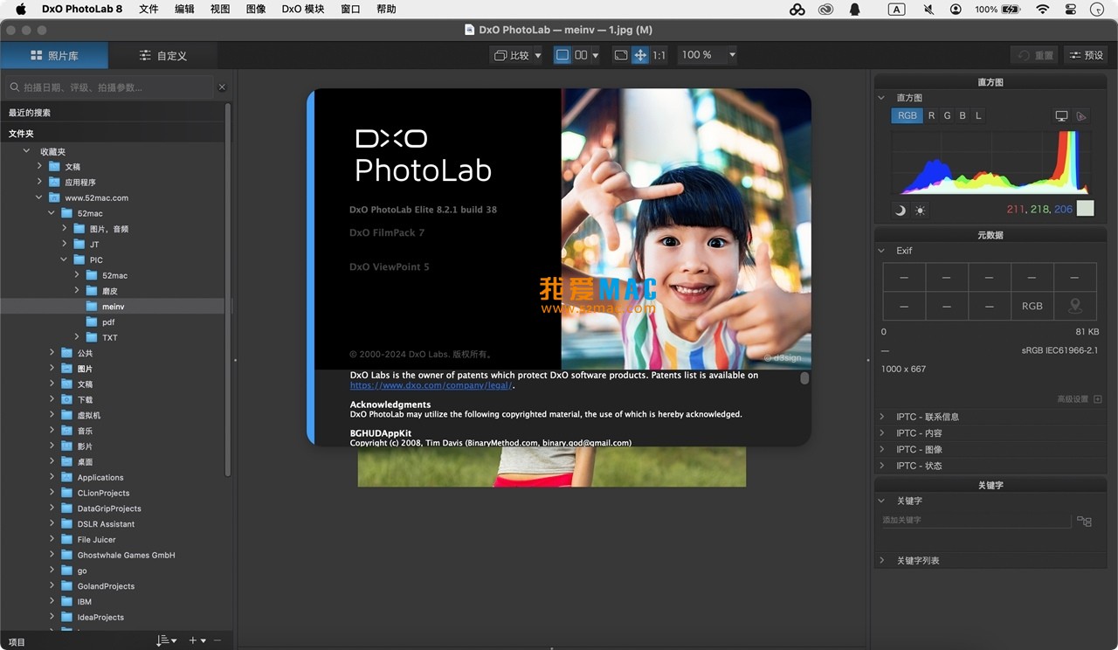The height and width of the screenshot is (650, 1118).
Task: Expand the 图片，音频 folder
Action: pyautogui.click(x=65, y=228)
